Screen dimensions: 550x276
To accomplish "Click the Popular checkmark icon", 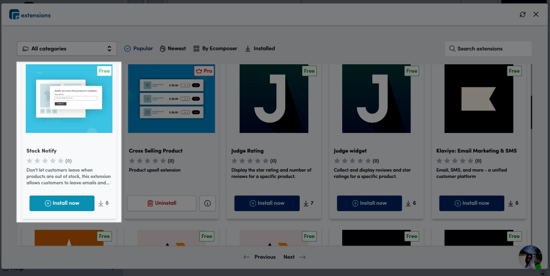I will click(x=127, y=49).
